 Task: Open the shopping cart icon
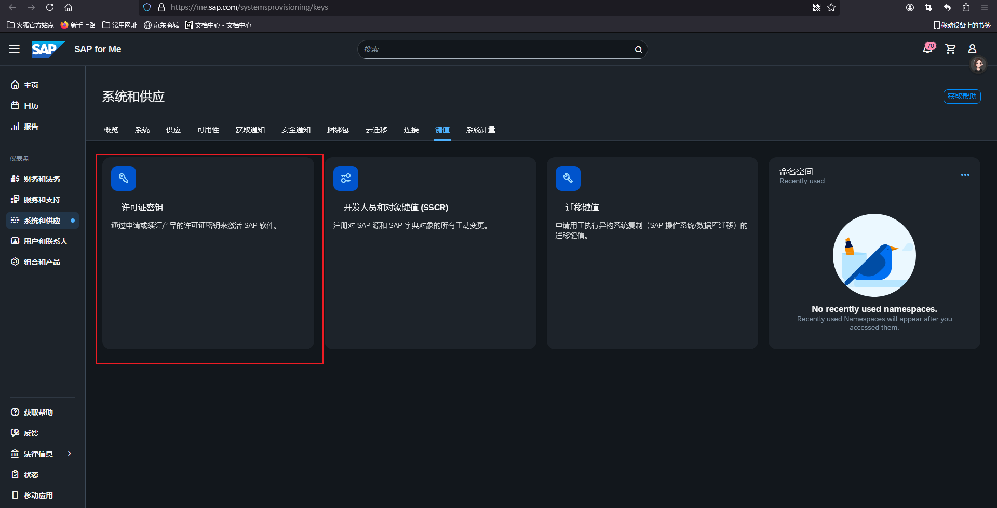click(x=950, y=49)
